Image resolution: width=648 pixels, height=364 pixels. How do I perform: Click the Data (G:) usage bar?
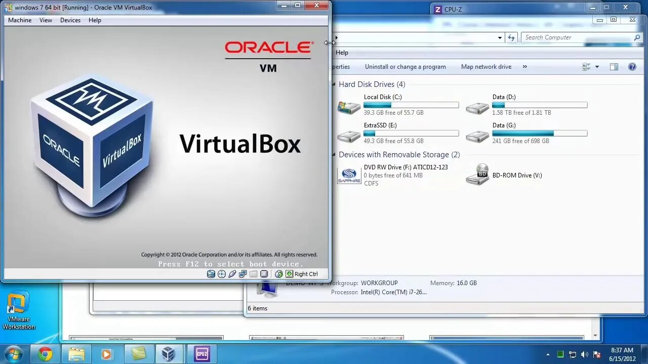pyautogui.click(x=540, y=133)
